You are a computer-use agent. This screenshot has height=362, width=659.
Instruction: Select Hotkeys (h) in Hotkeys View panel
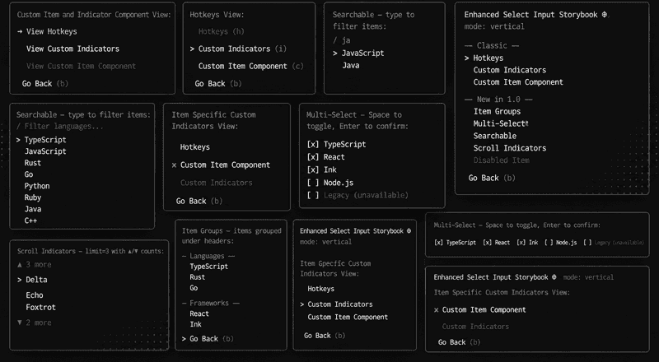pyautogui.click(x=221, y=31)
